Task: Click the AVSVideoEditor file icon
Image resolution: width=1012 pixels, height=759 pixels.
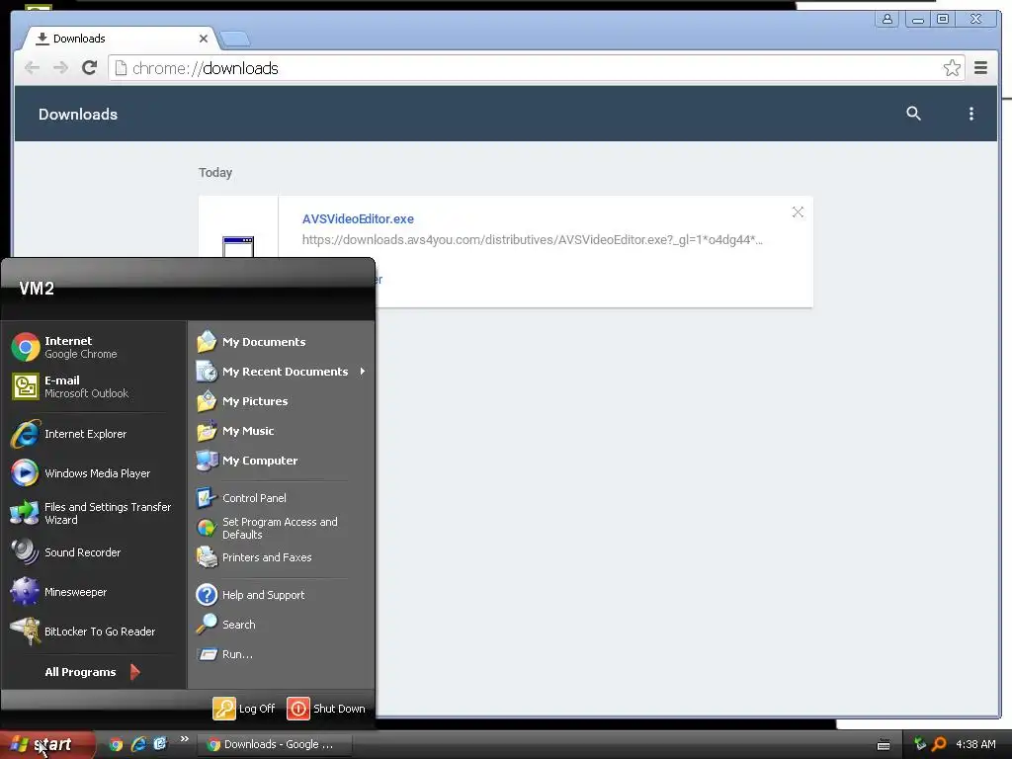Action: coord(238,246)
